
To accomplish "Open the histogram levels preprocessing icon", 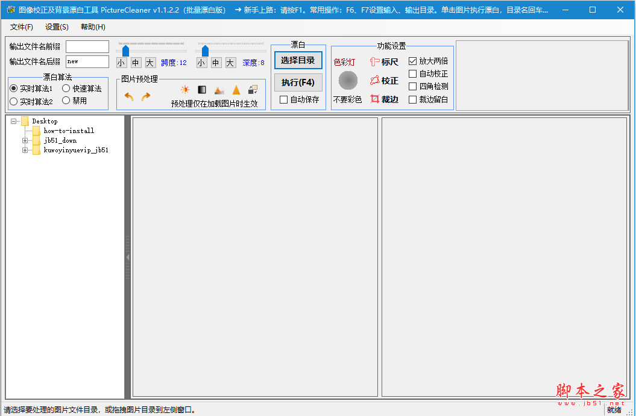I will [x=219, y=89].
